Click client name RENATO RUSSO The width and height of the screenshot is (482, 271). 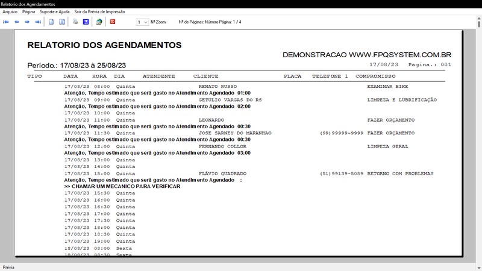pyautogui.click(x=218, y=87)
